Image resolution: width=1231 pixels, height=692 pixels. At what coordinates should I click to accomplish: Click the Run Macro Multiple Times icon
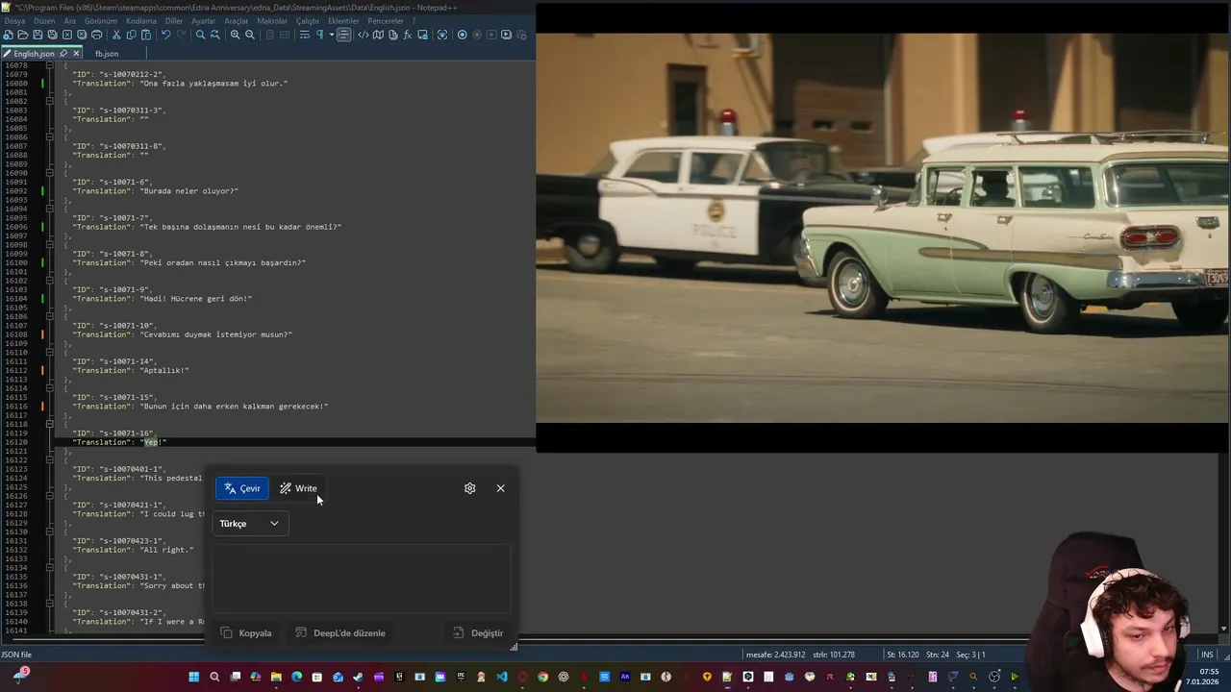(x=506, y=35)
